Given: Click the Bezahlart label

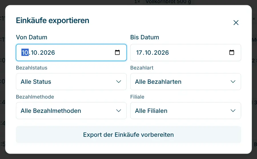Looking at the screenshot, I should pos(142,68).
